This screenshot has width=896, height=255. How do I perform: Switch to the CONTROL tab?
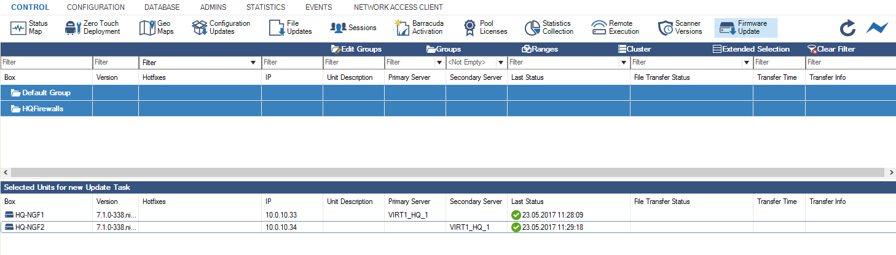point(30,7)
